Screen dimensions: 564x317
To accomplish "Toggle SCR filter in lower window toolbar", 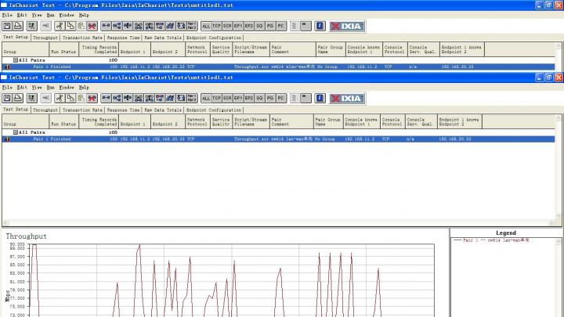I will tap(227, 98).
